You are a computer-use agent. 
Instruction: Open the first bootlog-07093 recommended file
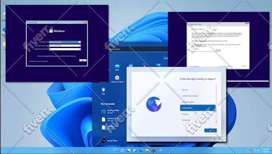(x=111, y=112)
